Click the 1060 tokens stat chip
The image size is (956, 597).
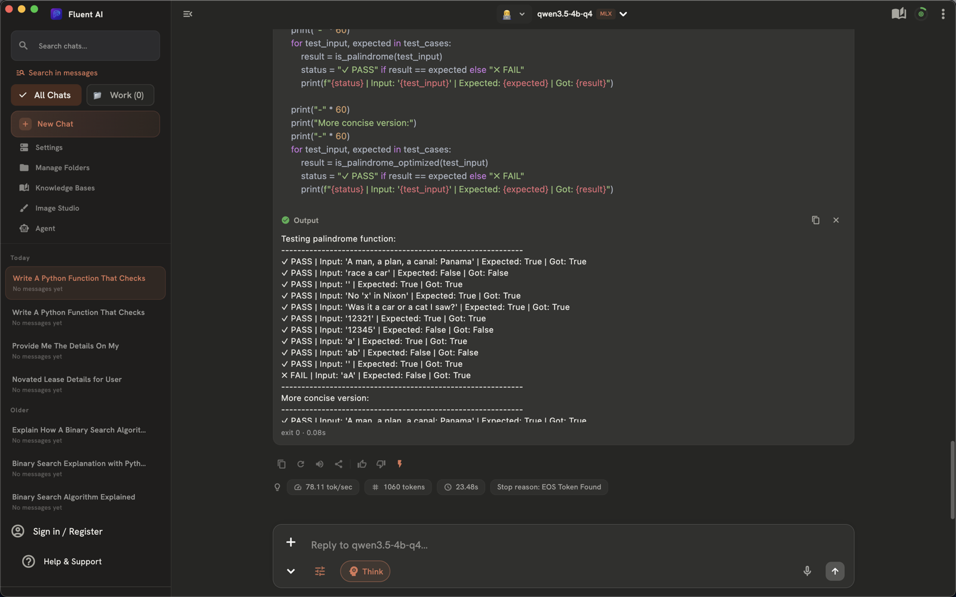(x=398, y=487)
